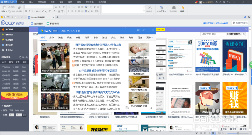Open the 教育培训 tab in Docer
The height and width of the screenshot is (135, 252).
[x=53, y=24]
